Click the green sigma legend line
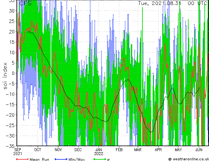Screen dimensions: 209x161 [100, 159]
